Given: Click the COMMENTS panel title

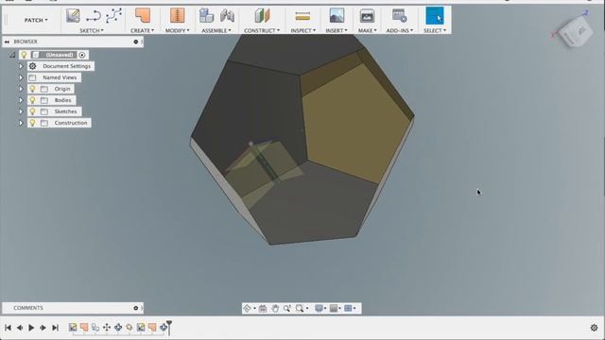Looking at the screenshot, I should (28, 308).
